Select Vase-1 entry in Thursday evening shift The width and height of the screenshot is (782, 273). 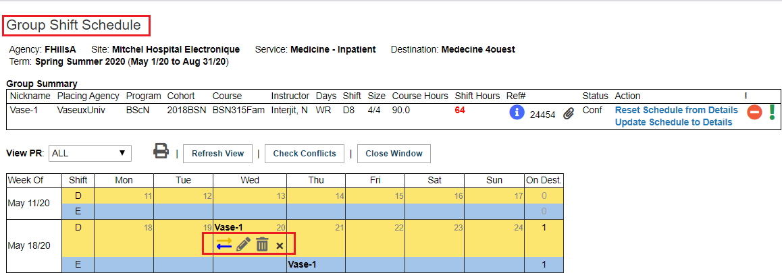(x=303, y=264)
